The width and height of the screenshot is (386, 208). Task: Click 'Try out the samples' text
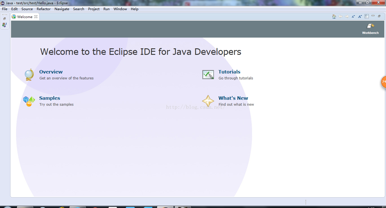coord(57,105)
